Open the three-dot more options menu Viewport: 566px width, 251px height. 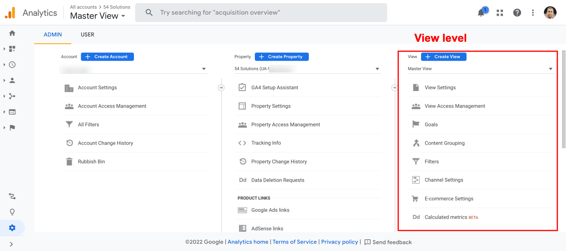[x=533, y=13]
